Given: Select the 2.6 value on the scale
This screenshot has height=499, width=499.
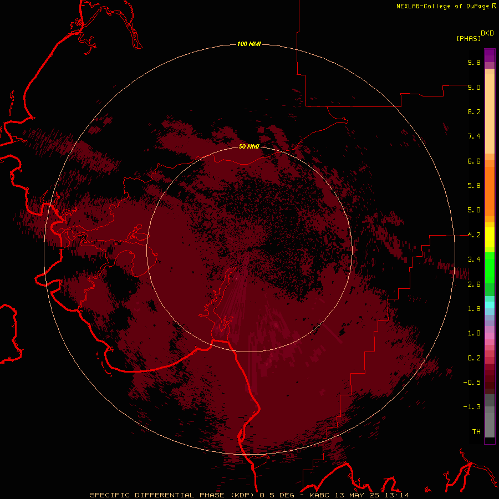Looking at the screenshot, I should click(474, 284).
